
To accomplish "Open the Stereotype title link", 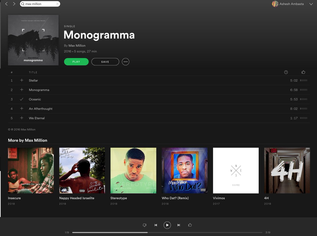I will tap(119, 198).
